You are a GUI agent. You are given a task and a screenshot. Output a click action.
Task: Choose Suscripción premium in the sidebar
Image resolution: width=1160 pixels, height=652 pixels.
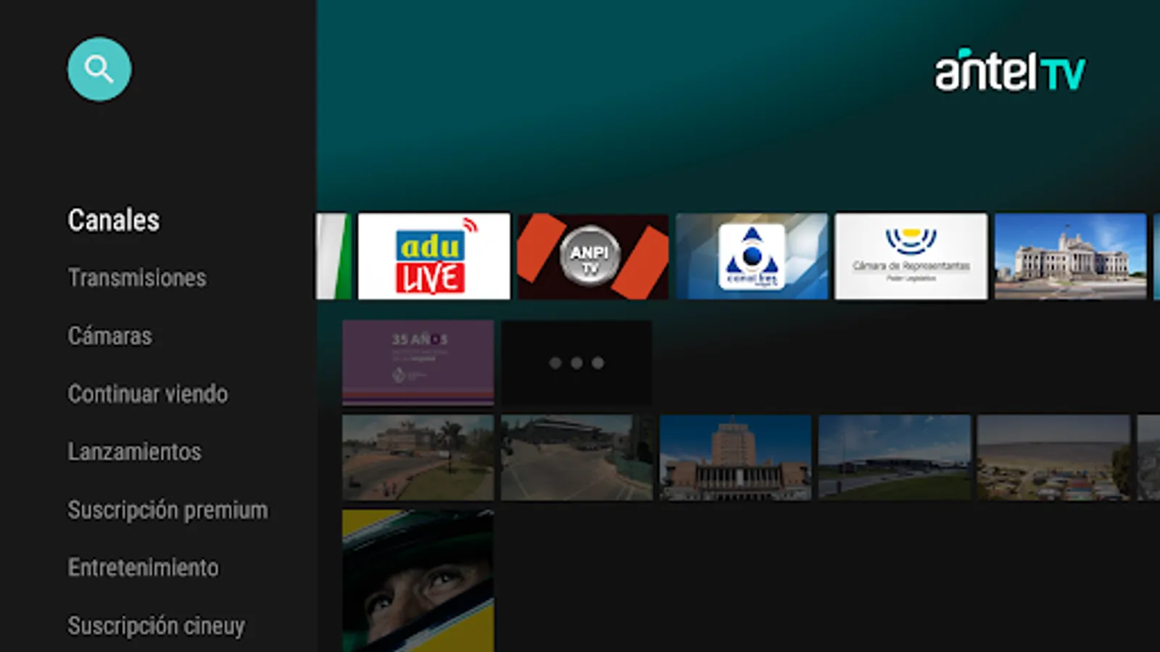coord(168,510)
